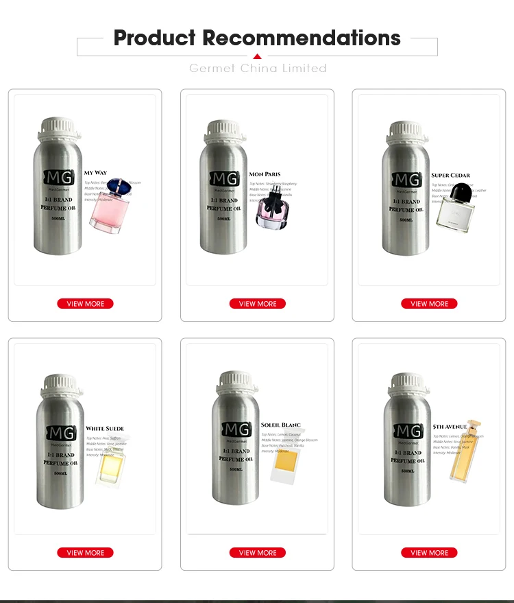Click View More under White Suede product
Screen dimensions: 514x603
85,553
